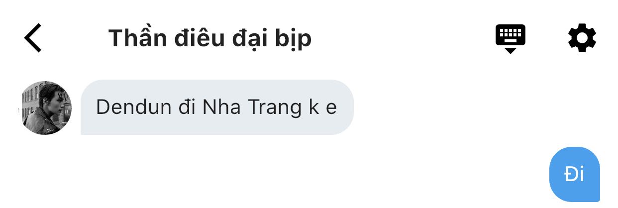Select the "Dendun đi Nha Trang k e" message

click(x=217, y=107)
